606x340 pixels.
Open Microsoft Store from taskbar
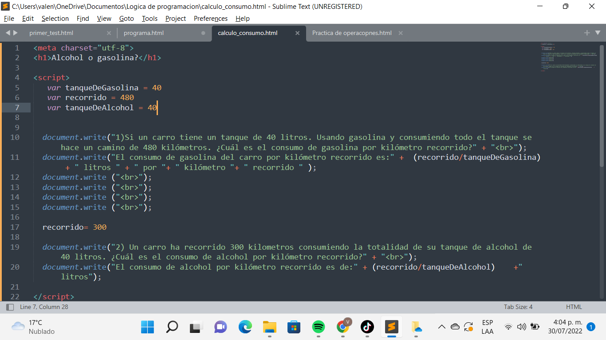(x=294, y=327)
